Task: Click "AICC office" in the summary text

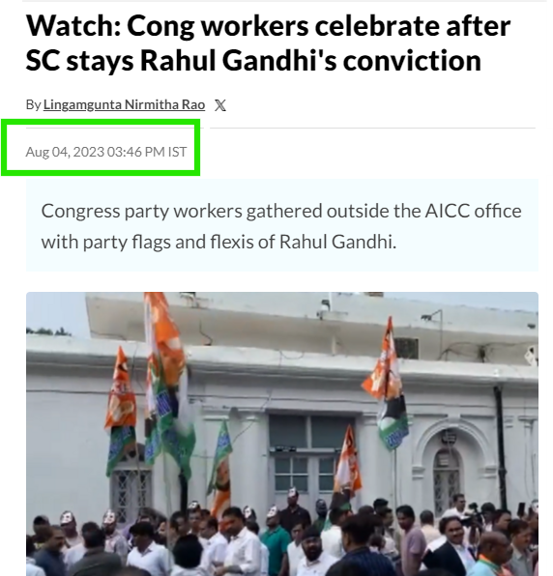Action: click(474, 212)
